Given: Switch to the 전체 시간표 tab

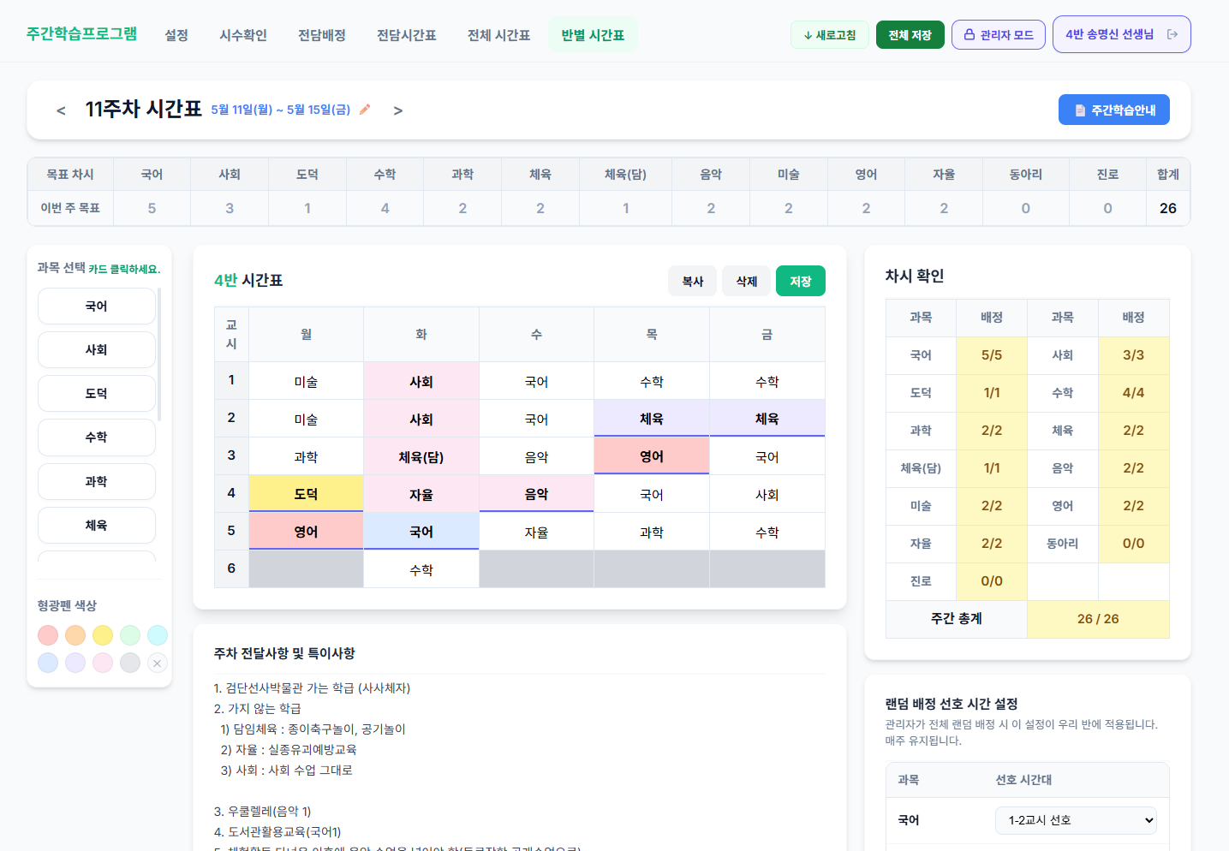Looking at the screenshot, I should point(498,35).
